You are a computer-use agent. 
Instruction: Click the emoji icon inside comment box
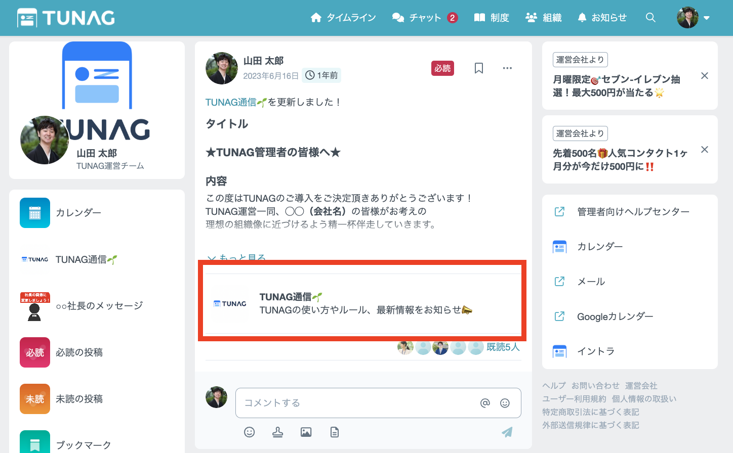coord(505,403)
